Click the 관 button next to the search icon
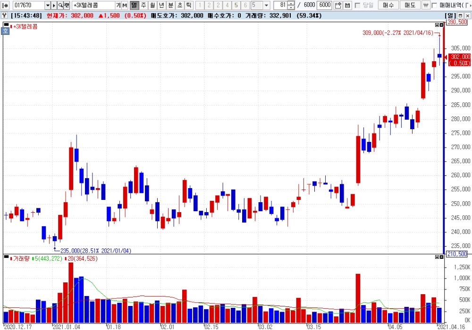The image size is (472, 330). [67, 5]
